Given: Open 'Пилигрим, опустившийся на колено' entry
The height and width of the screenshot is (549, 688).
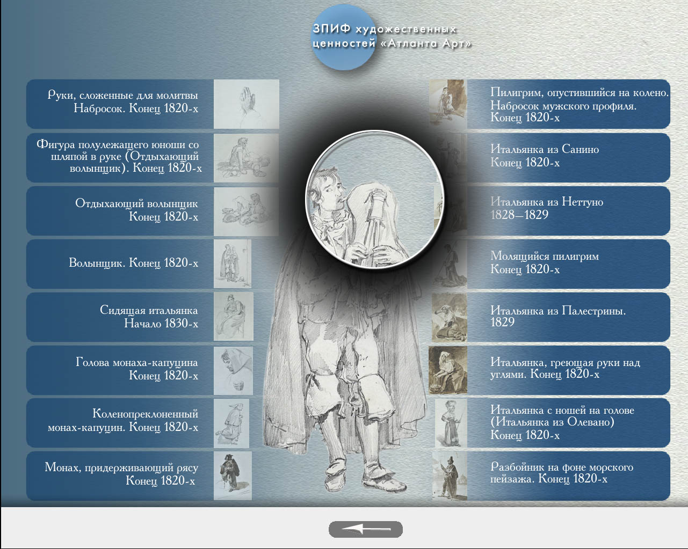Looking at the screenshot, I should coord(579,105).
